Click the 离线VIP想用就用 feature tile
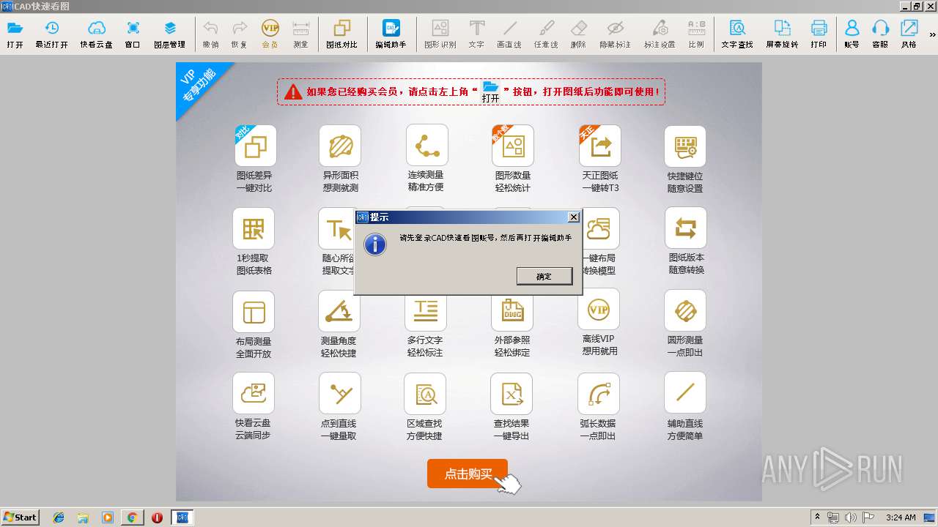 click(599, 323)
